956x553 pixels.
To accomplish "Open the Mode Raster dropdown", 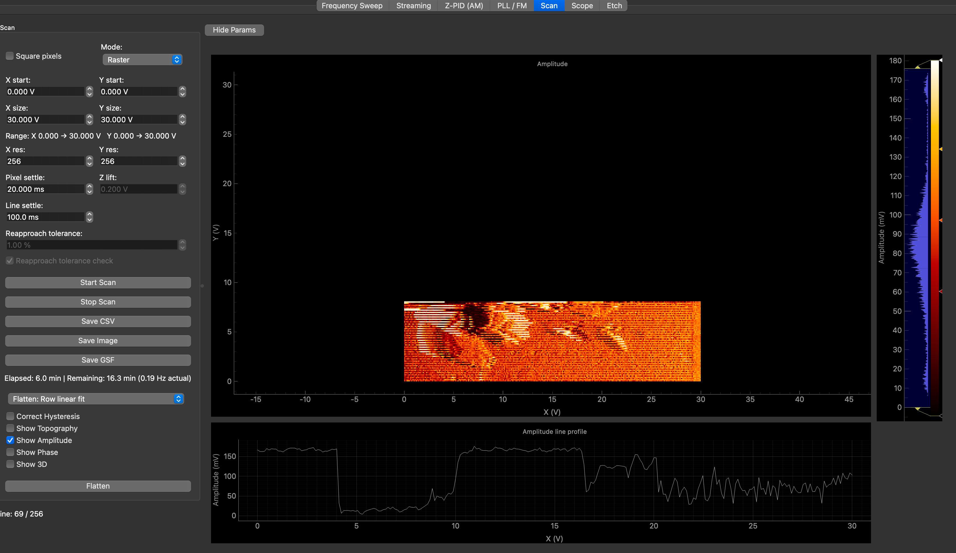I will (x=142, y=60).
